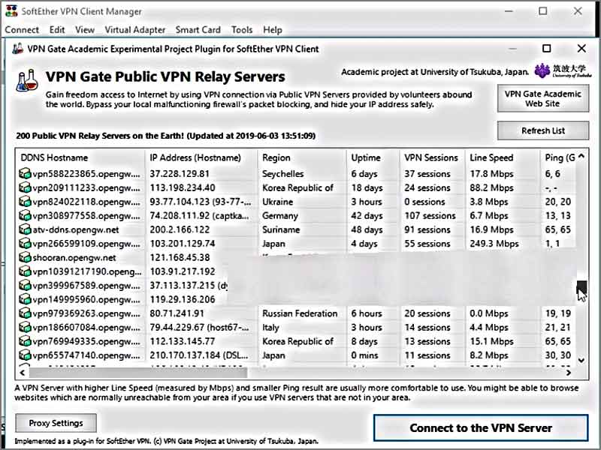
Task: Click horizontal scrollbar right arrow
Action: click(569, 372)
